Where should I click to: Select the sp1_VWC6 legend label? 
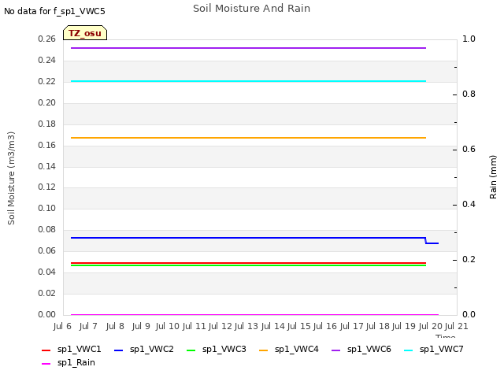click(369, 350)
